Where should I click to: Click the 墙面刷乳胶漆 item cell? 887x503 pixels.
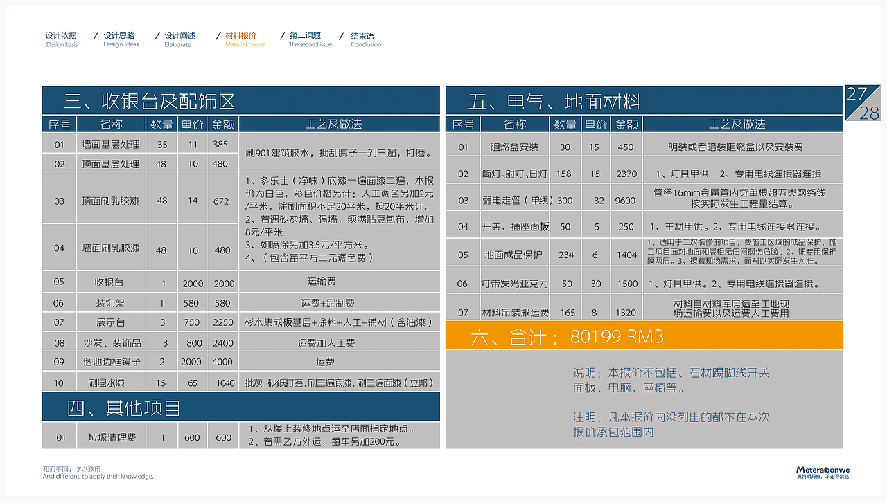pos(111,248)
